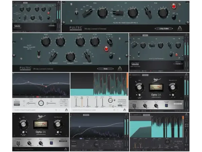202x152 pixels.
Task: Click Apogee logo on light ModEQ 6 footer
Action: point(66,110)
